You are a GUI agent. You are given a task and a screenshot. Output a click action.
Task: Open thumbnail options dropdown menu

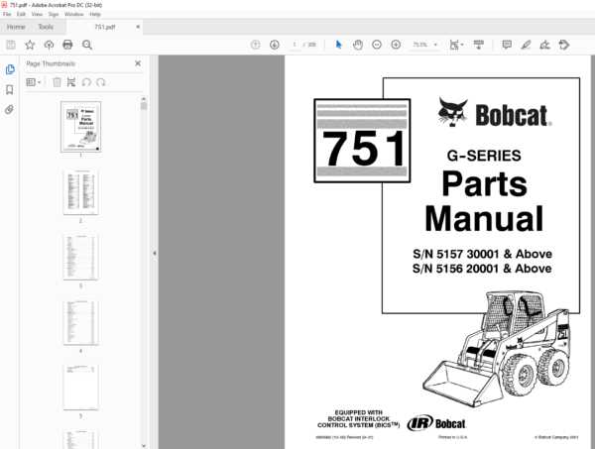tap(33, 82)
